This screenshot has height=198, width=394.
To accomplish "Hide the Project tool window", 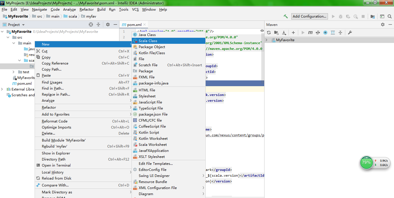I will tap(115, 25).
